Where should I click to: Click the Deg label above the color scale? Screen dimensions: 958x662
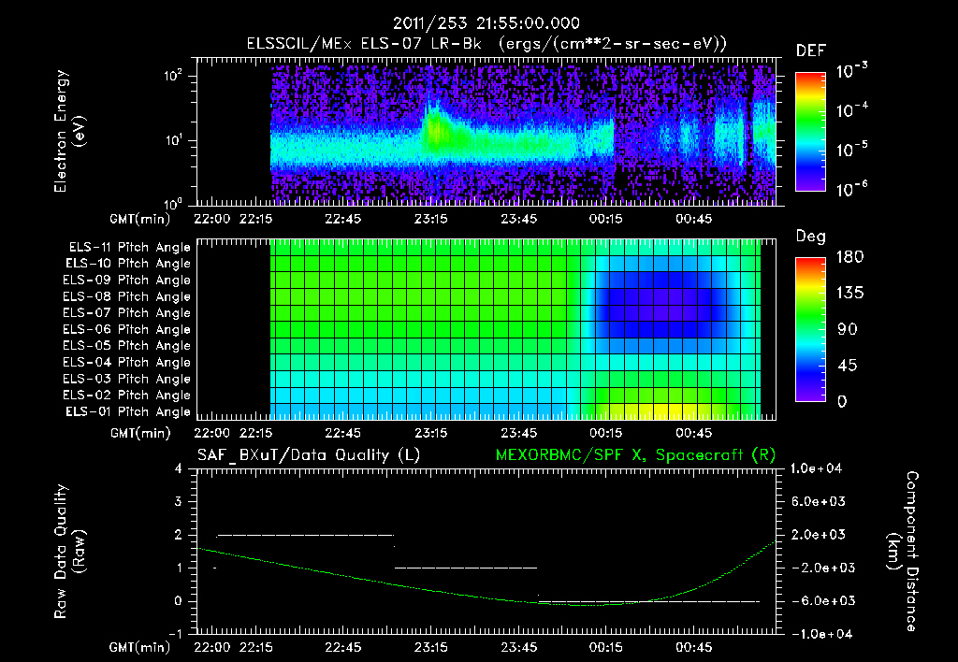[810, 237]
